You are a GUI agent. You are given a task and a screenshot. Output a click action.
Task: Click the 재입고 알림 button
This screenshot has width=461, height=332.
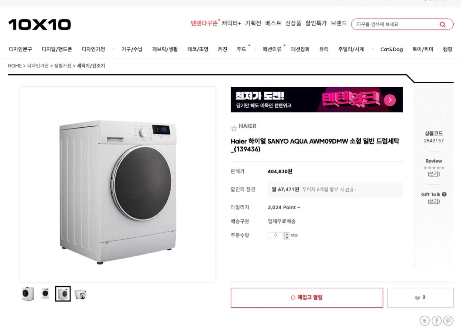tap(307, 298)
